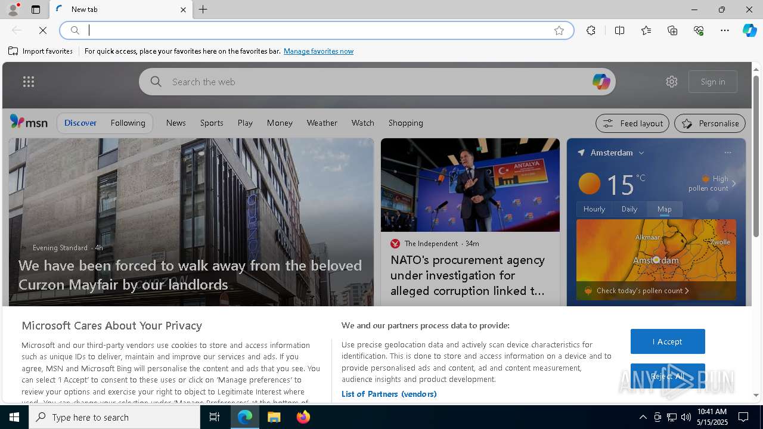763x429 pixels.
Task: Open the Favorites list icon
Action: pyautogui.click(x=646, y=30)
